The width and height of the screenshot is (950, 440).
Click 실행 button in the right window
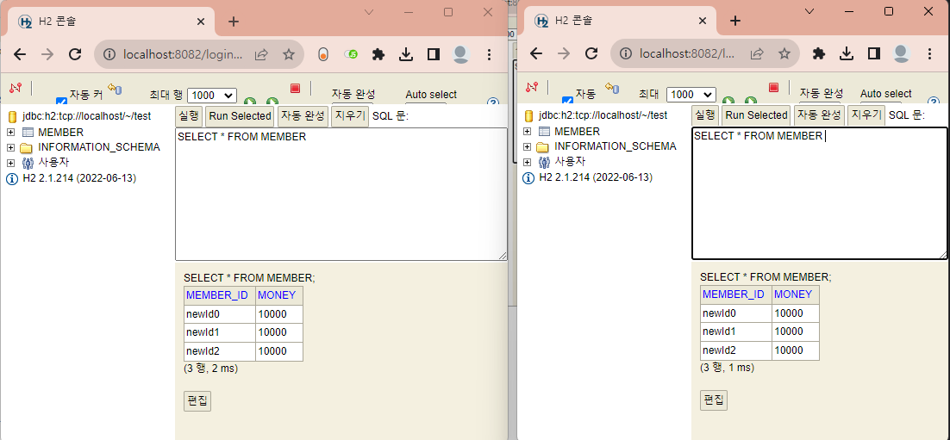tap(705, 115)
